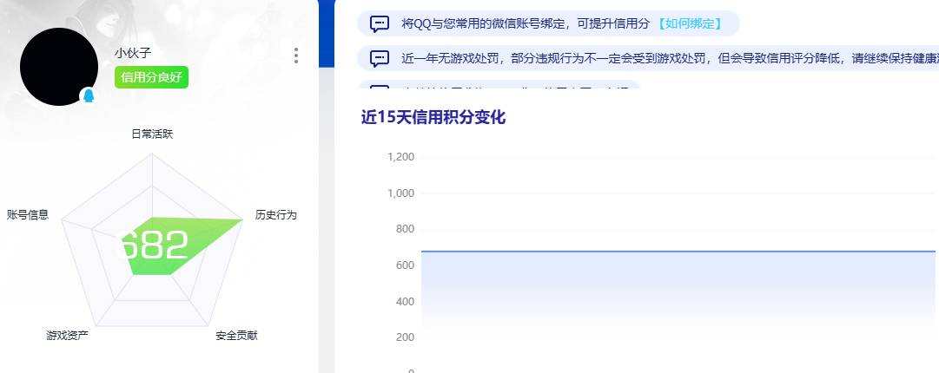Click chat icon beside 近一年无游戏处罚 notice

380,59
